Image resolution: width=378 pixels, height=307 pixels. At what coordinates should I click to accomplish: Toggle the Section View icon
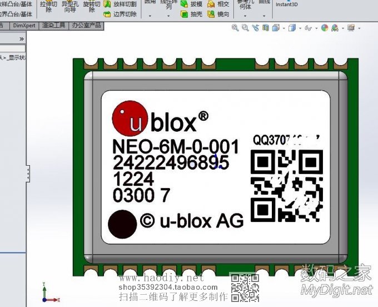(266, 27)
